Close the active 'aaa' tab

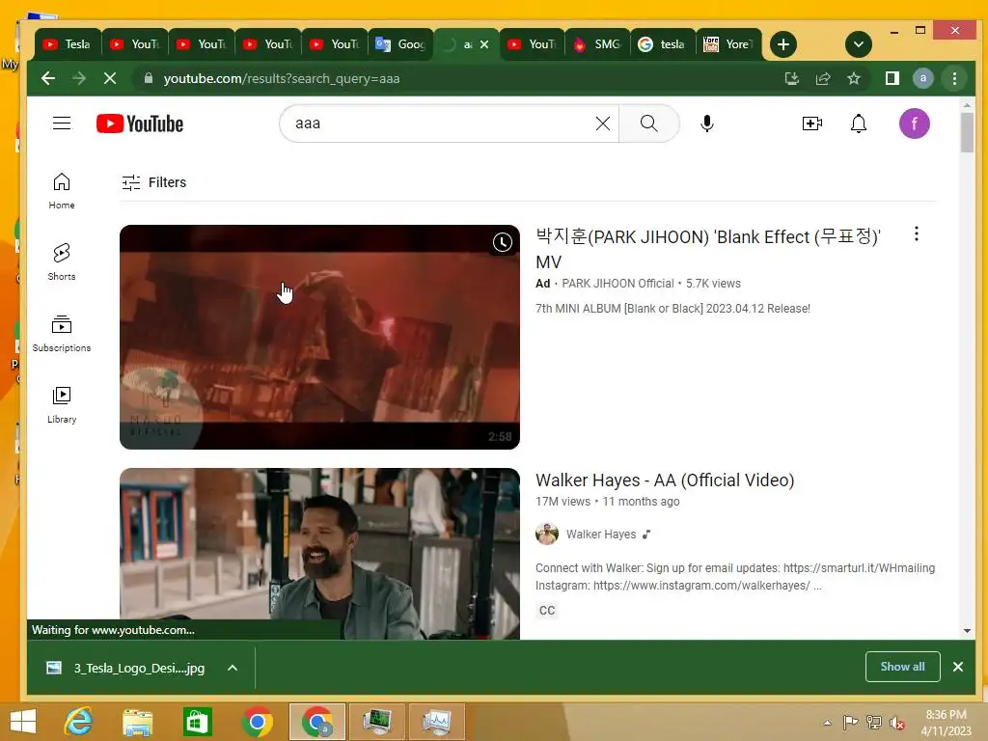point(484,44)
